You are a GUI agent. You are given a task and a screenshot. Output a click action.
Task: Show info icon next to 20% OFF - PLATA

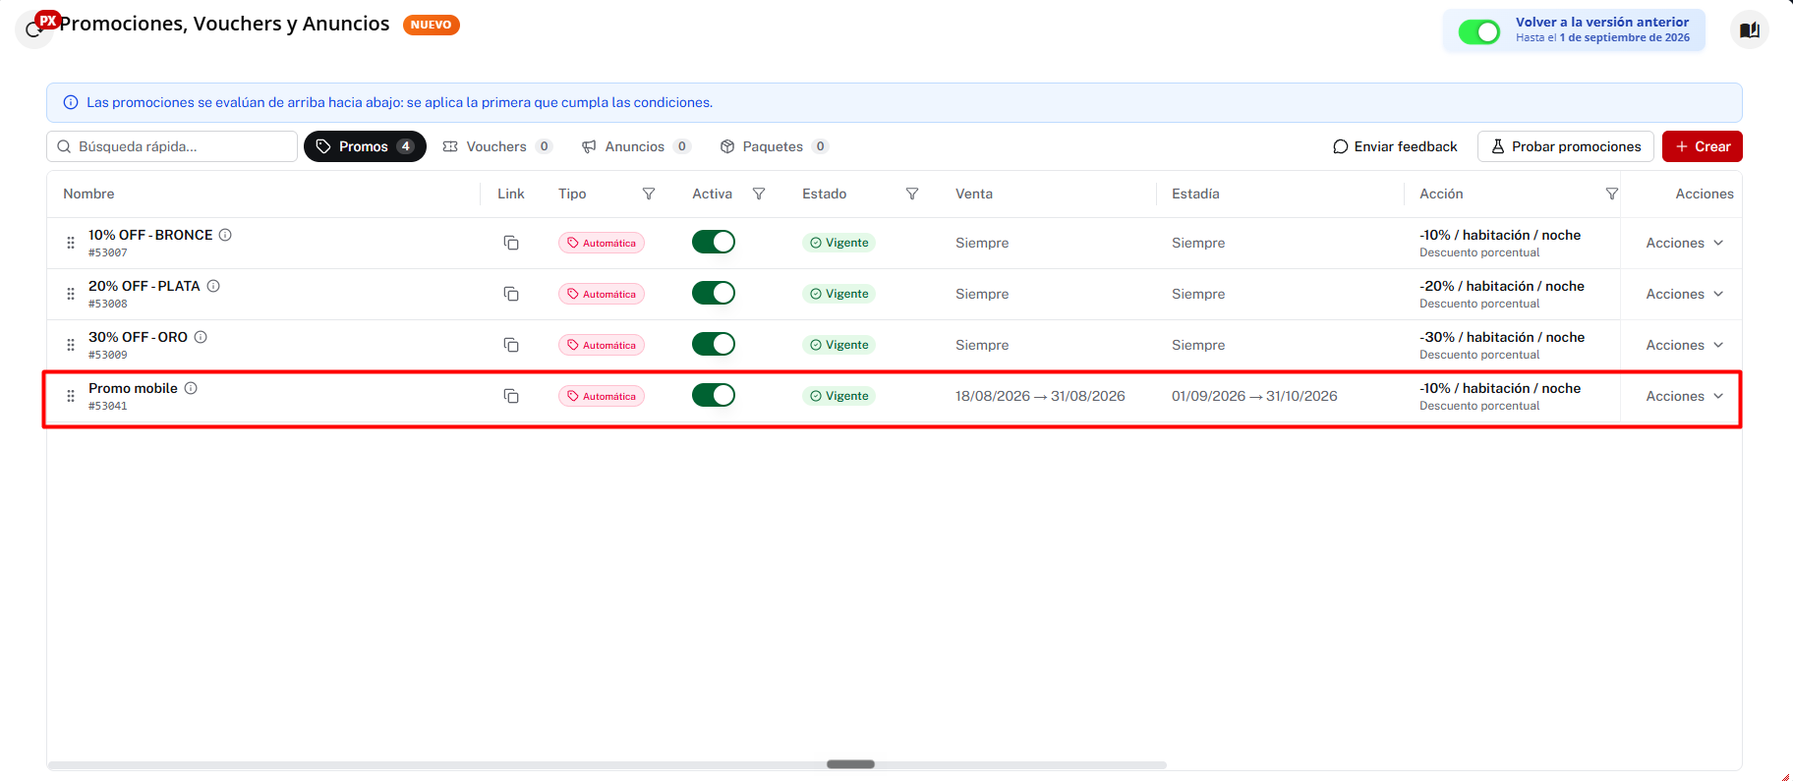click(x=213, y=286)
